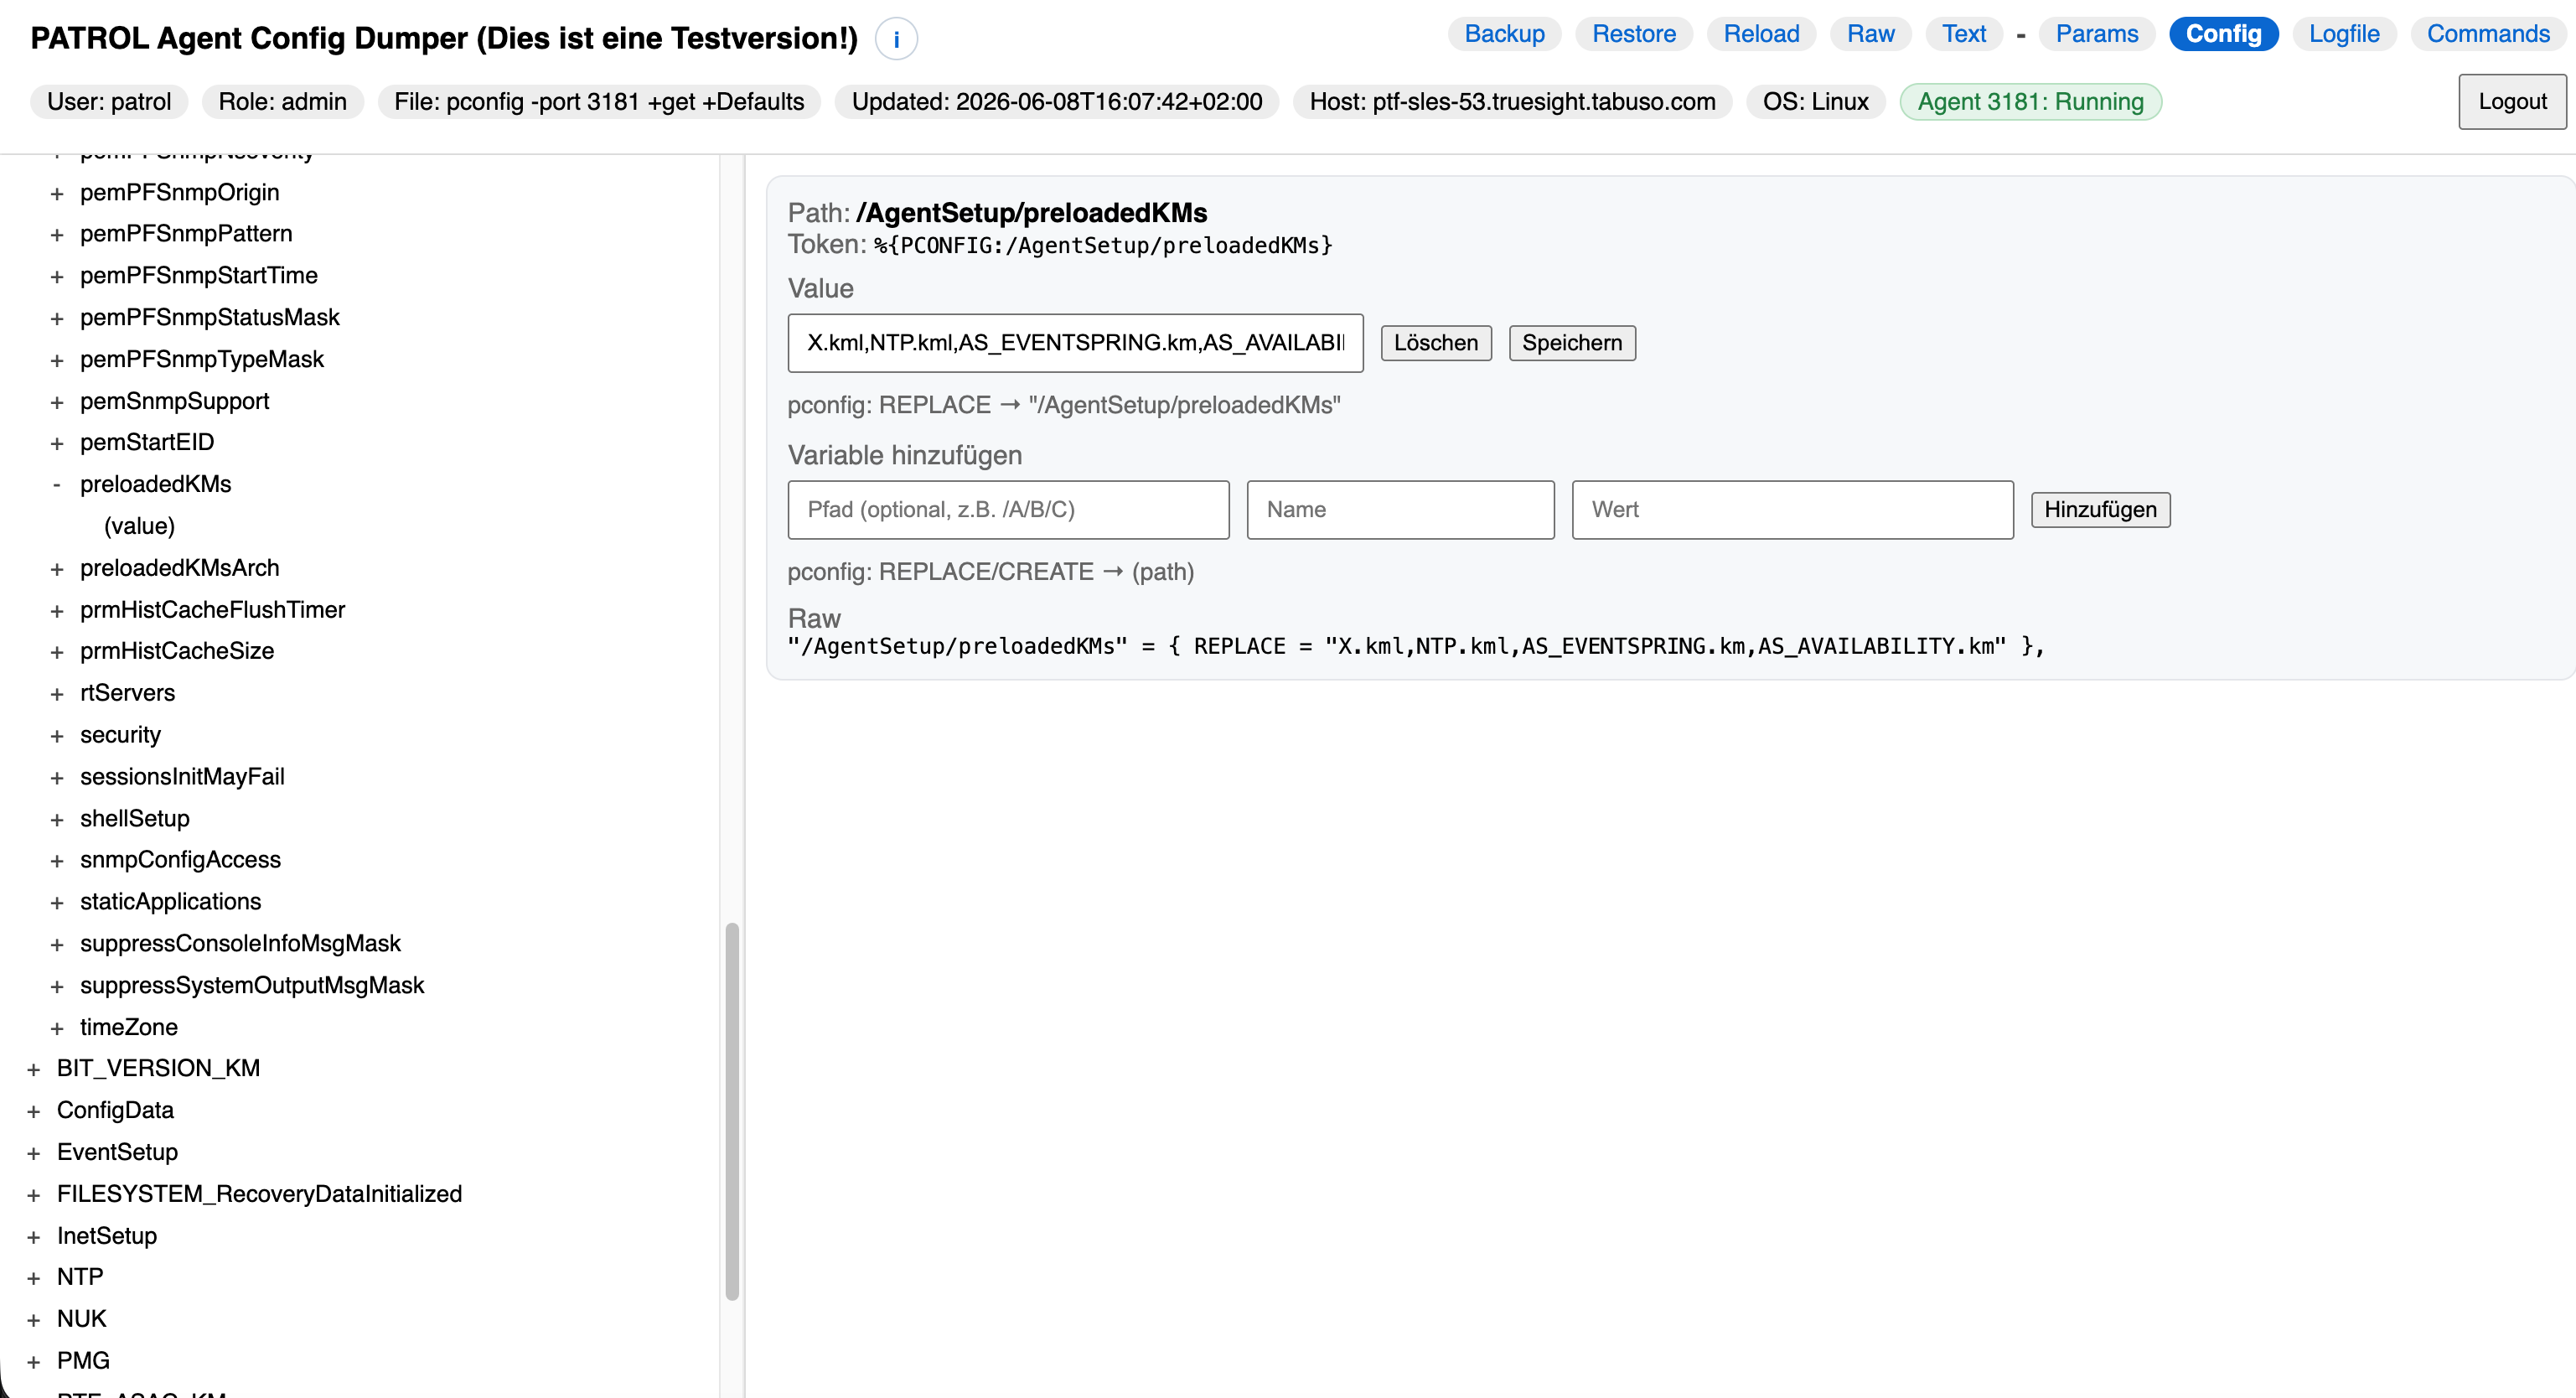
Task: Switch to the Raw view
Action: click(x=1870, y=34)
